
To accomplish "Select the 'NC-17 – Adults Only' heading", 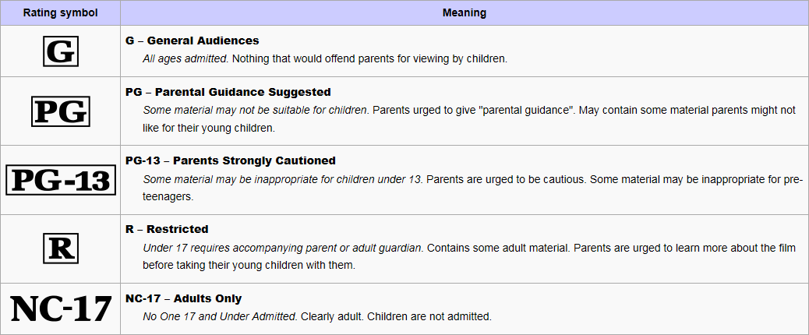I will [184, 298].
